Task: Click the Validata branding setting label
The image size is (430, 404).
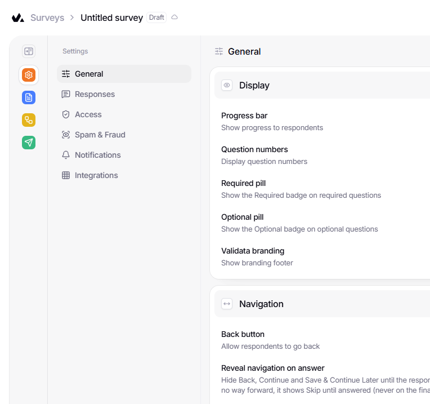Action: click(x=253, y=251)
